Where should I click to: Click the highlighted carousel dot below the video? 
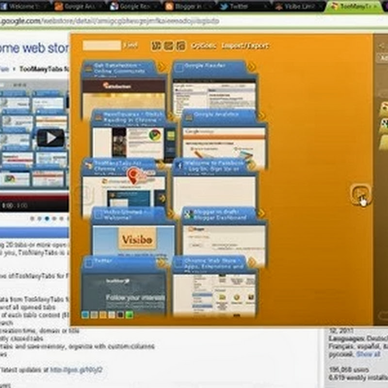47,219
